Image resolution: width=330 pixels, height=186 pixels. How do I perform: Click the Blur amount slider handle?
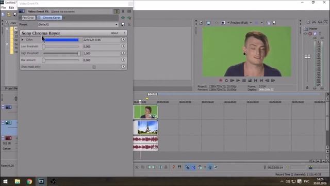[43, 60]
